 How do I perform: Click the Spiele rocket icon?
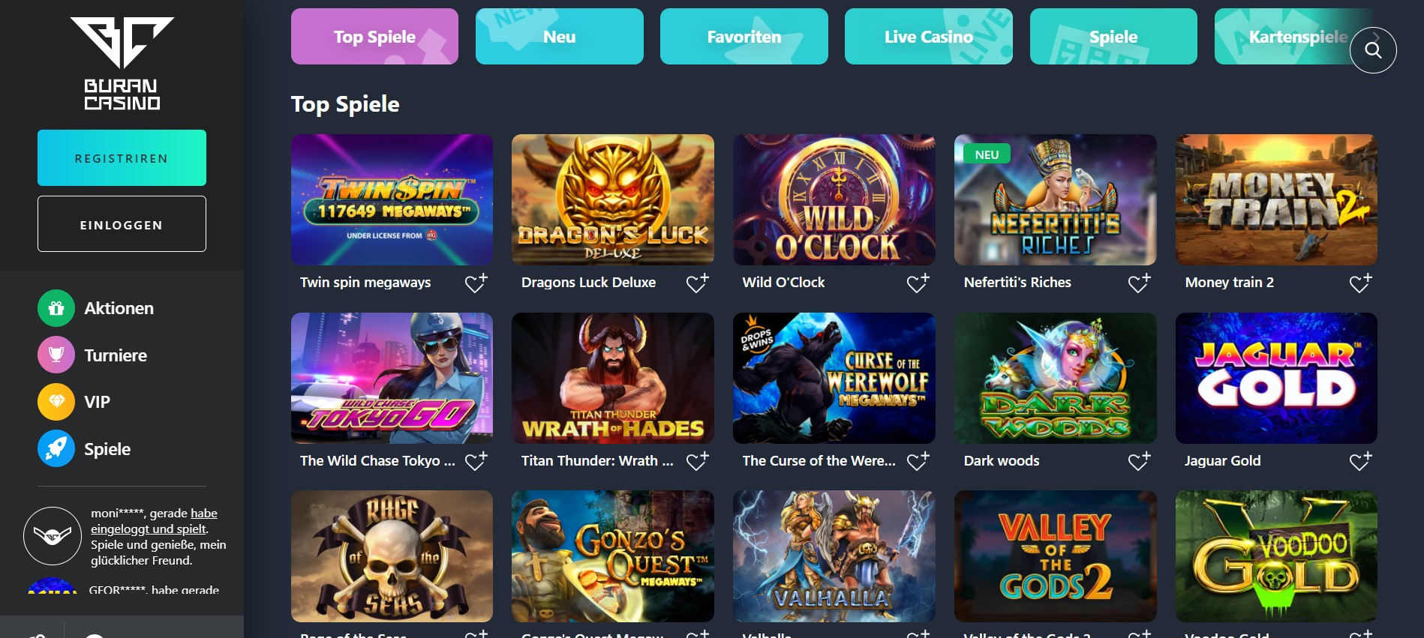tap(56, 449)
